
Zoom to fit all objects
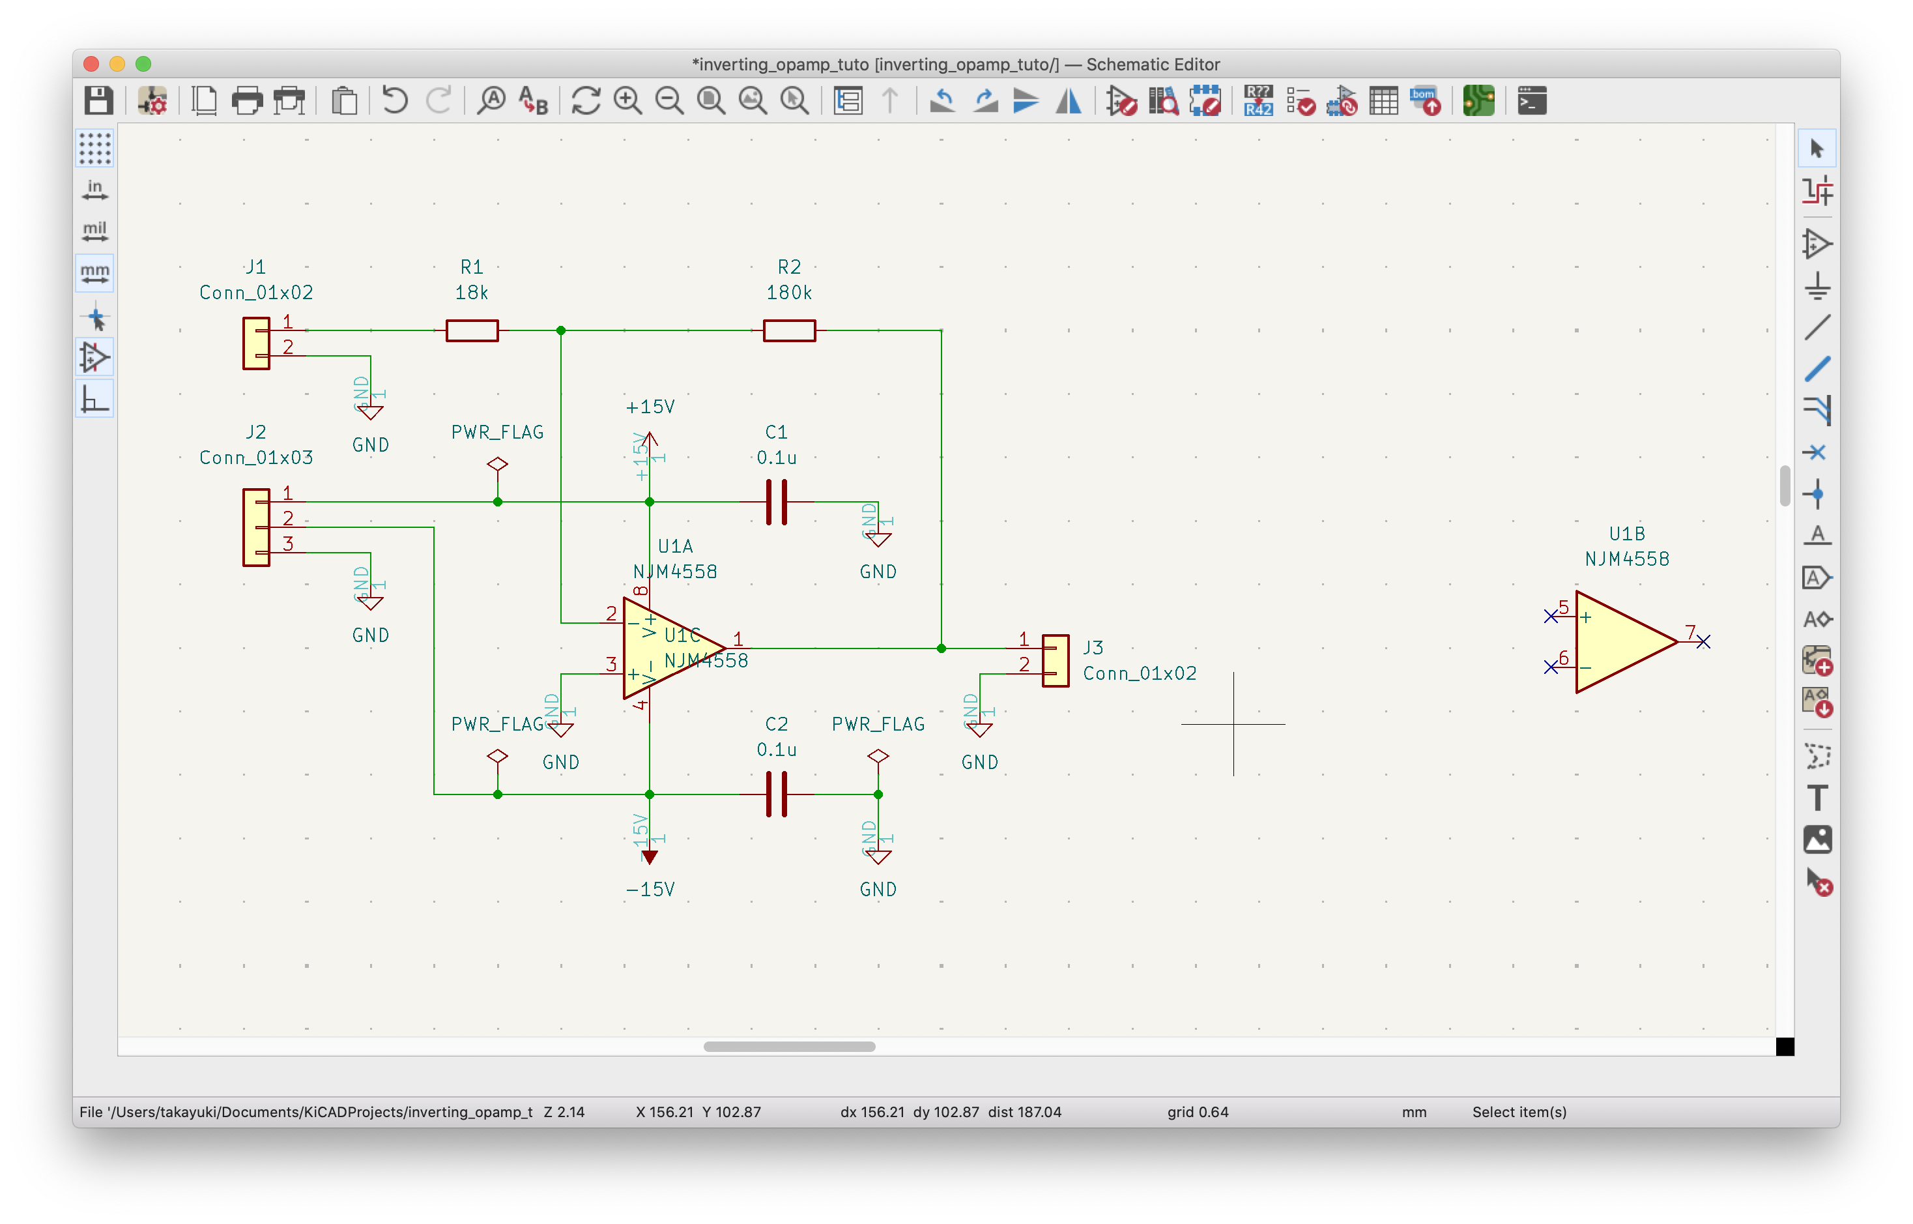tap(753, 101)
